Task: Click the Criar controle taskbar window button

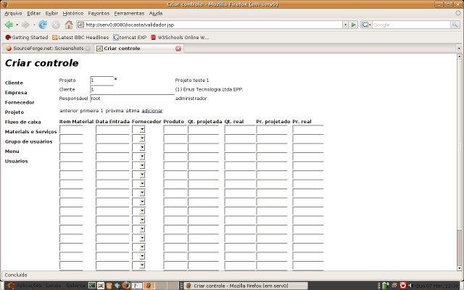Action: pos(244,286)
